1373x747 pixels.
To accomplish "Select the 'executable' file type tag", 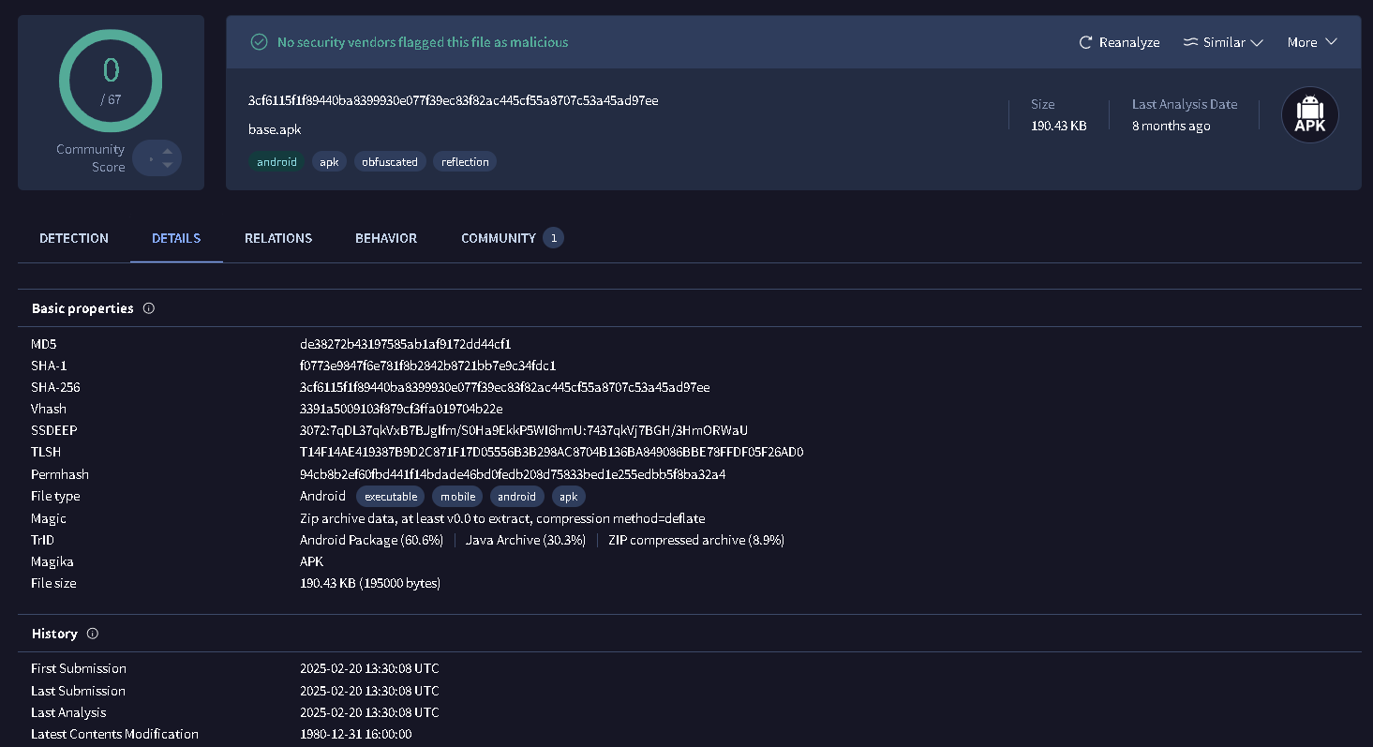I will click(x=391, y=497).
